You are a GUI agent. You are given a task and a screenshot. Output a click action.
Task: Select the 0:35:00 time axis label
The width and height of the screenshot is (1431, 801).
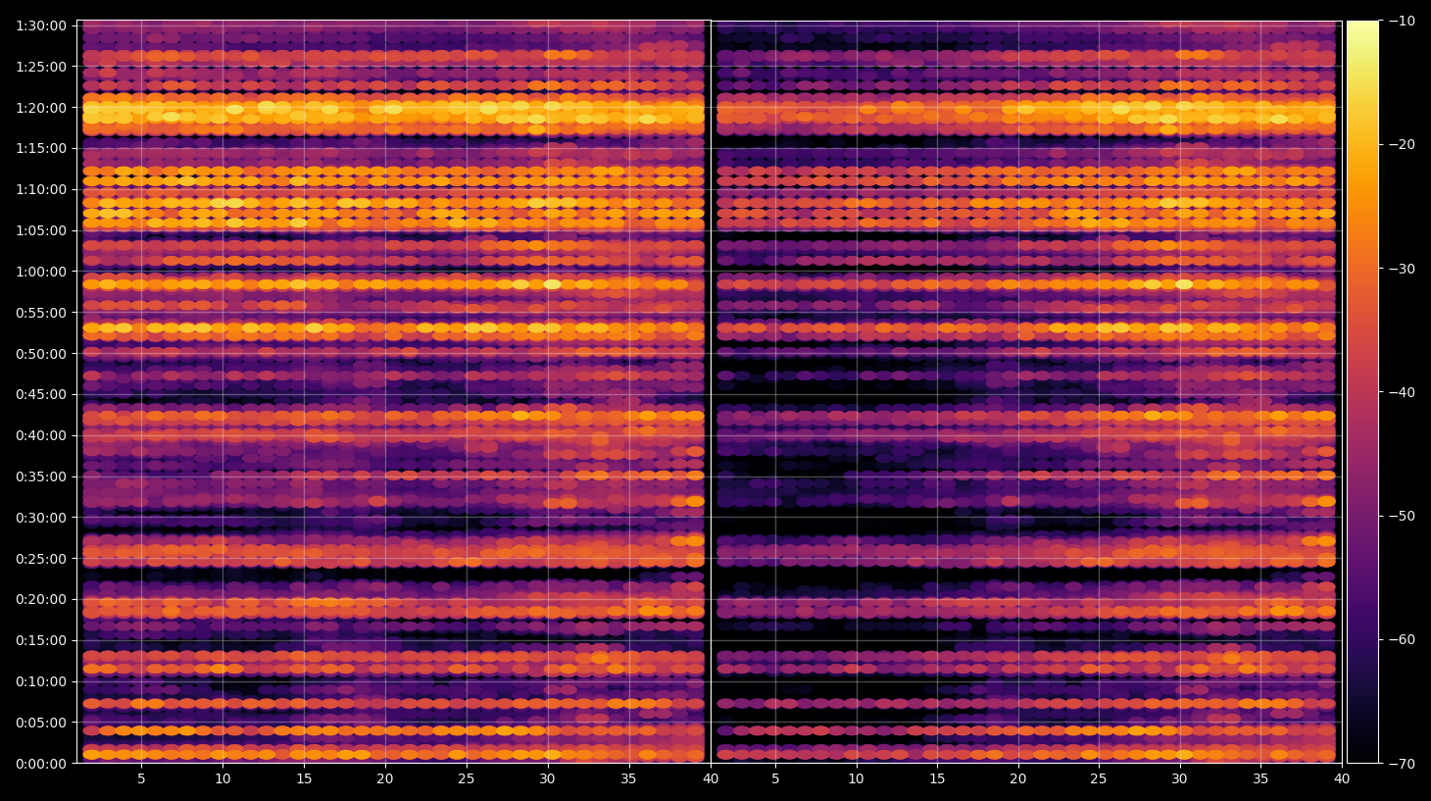[41, 477]
